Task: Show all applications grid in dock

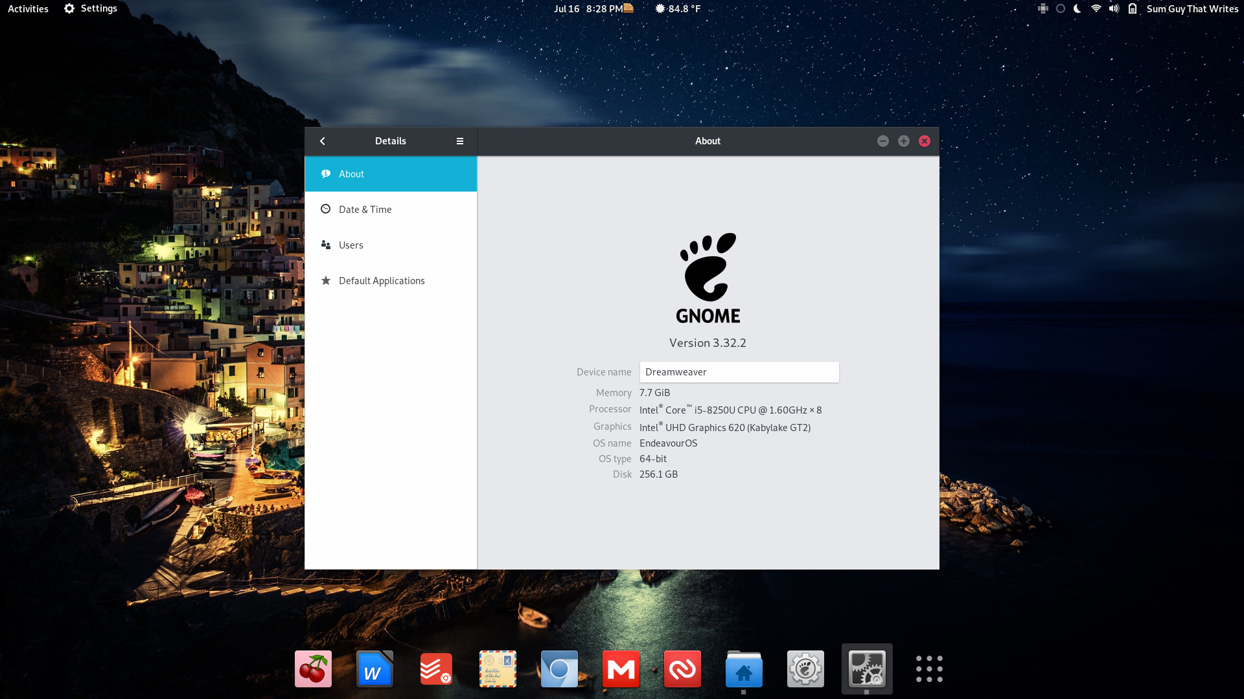Action: pos(929,669)
